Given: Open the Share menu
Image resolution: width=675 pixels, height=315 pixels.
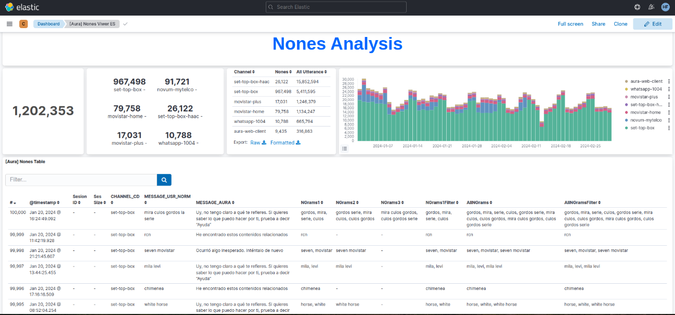Looking at the screenshot, I should click(599, 24).
